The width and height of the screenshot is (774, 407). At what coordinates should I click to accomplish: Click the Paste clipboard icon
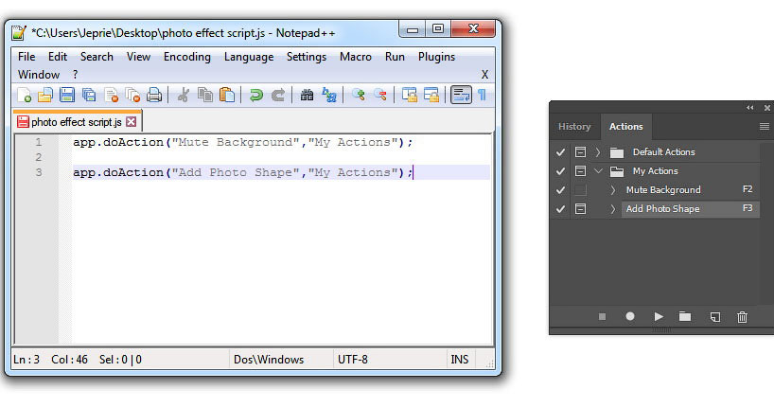click(226, 95)
